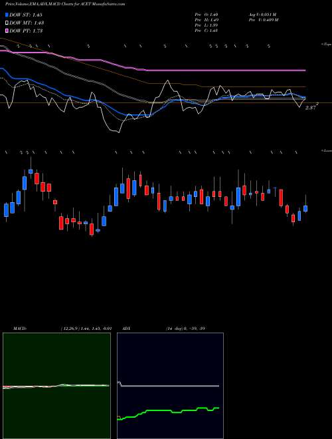Click the 'Avg V: 0.051 M' volume text
Screen dimensions: 332x439
(x=262, y=15)
